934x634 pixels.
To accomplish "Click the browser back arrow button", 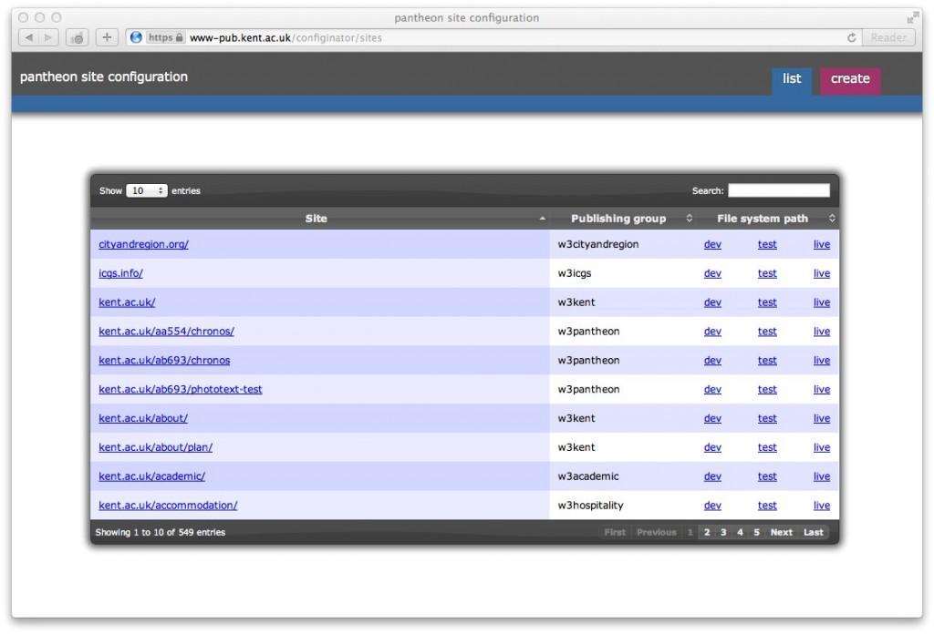I will (28, 37).
